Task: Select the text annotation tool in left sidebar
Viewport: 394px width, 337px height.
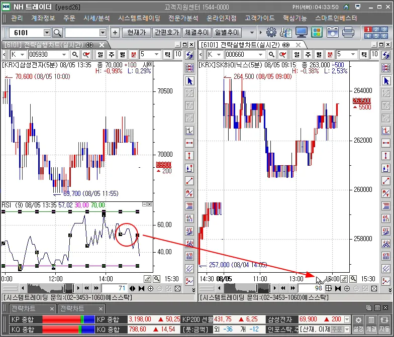Action: click(190, 193)
